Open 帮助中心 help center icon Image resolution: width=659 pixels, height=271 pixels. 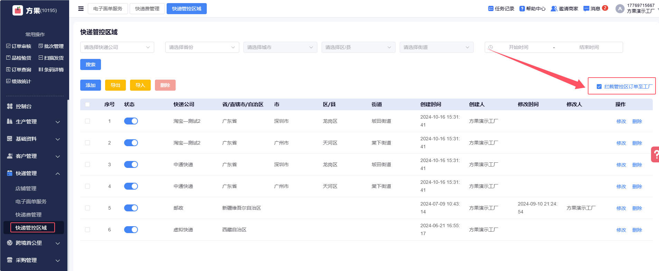(x=522, y=9)
